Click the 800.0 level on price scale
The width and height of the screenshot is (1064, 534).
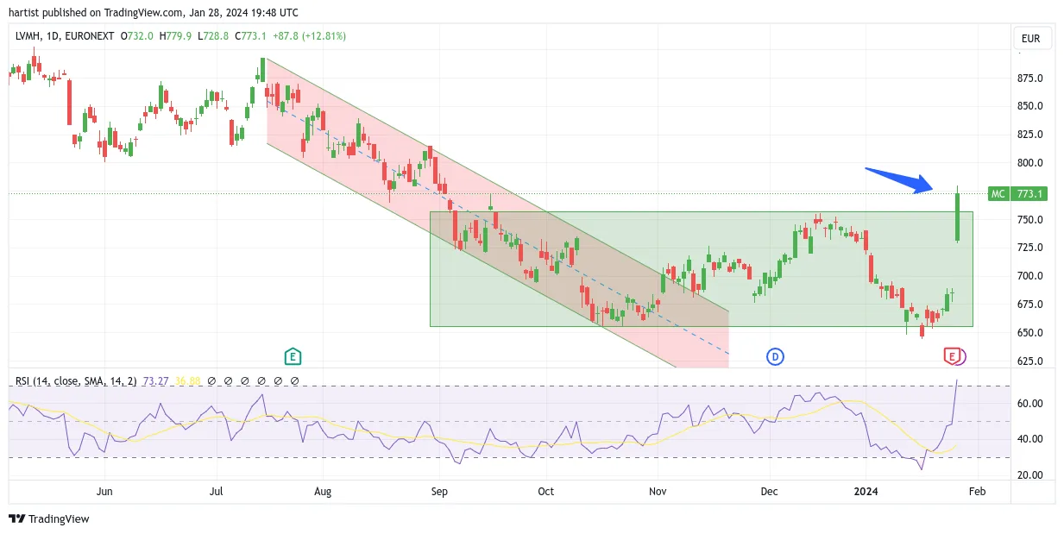(1030, 163)
